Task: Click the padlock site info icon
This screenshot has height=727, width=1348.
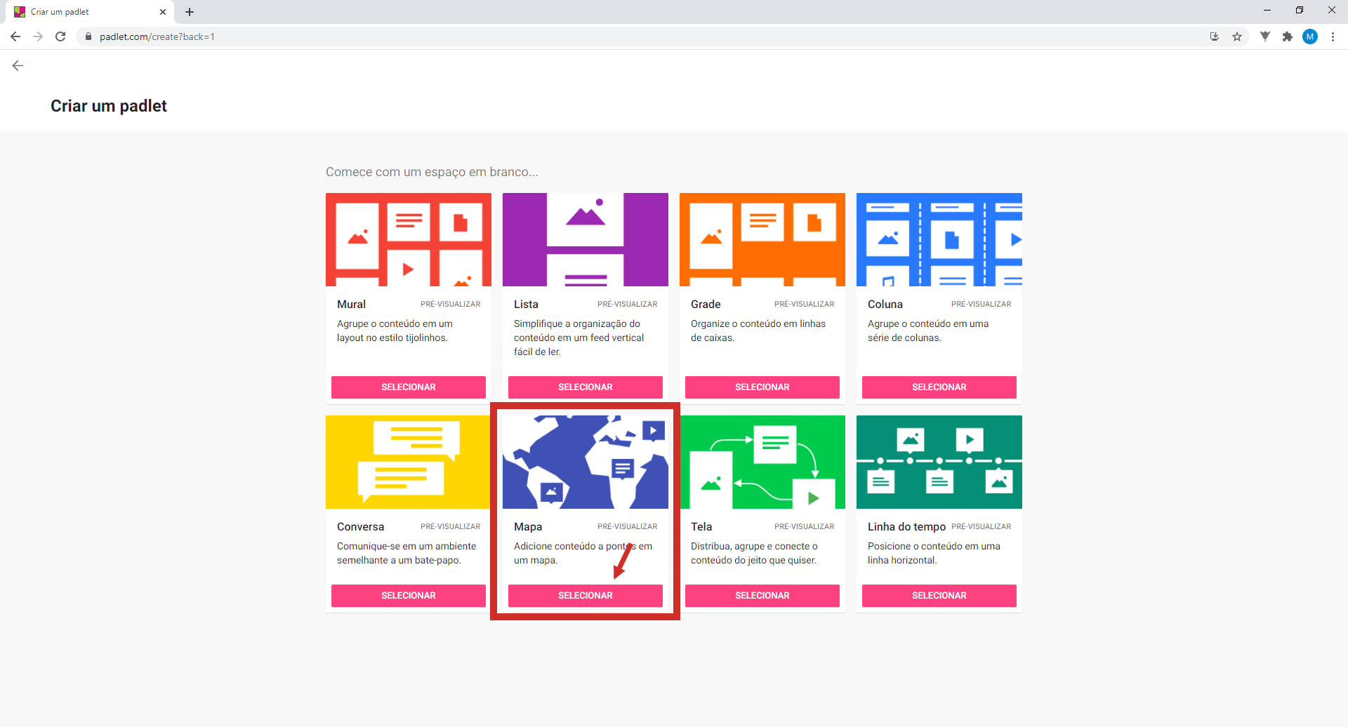Action: point(88,36)
